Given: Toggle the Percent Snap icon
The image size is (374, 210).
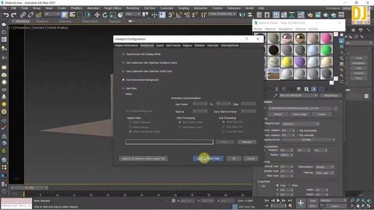Looking at the screenshot, I should (x=187, y=15).
